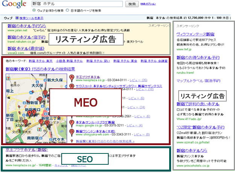Click the Google logo
The width and height of the screenshot is (235, 173).
14,4
